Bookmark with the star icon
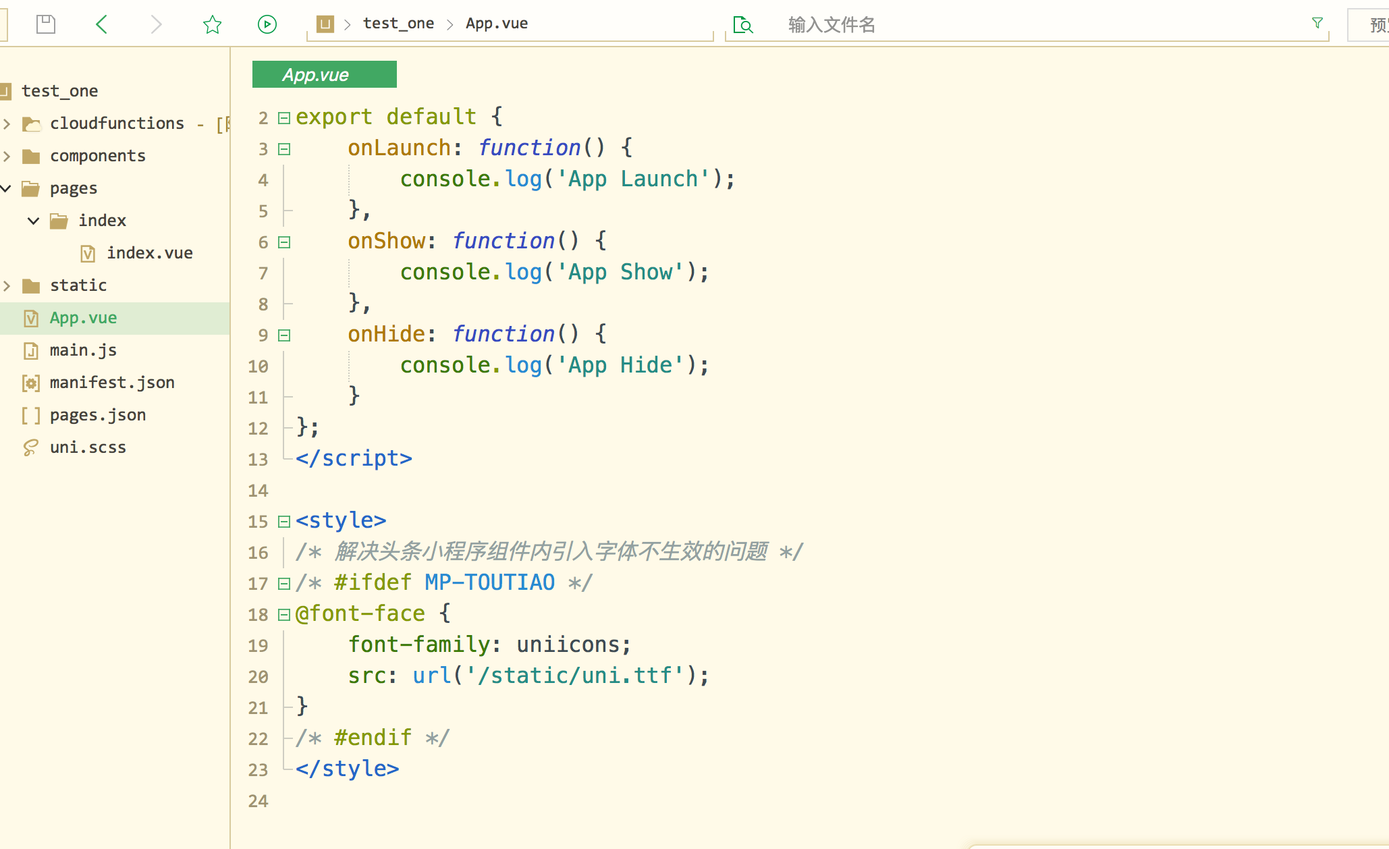This screenshot has width=1389, height=849. tap(212, 24)
